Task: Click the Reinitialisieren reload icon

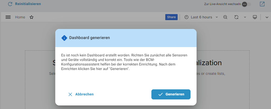Action: pyautogui.click(x=10, y=4)
